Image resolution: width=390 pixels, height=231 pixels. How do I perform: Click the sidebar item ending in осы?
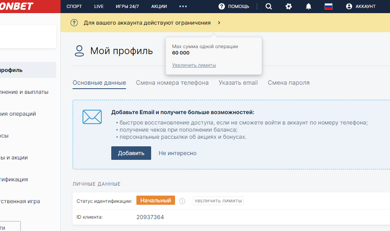coord(4,136)
